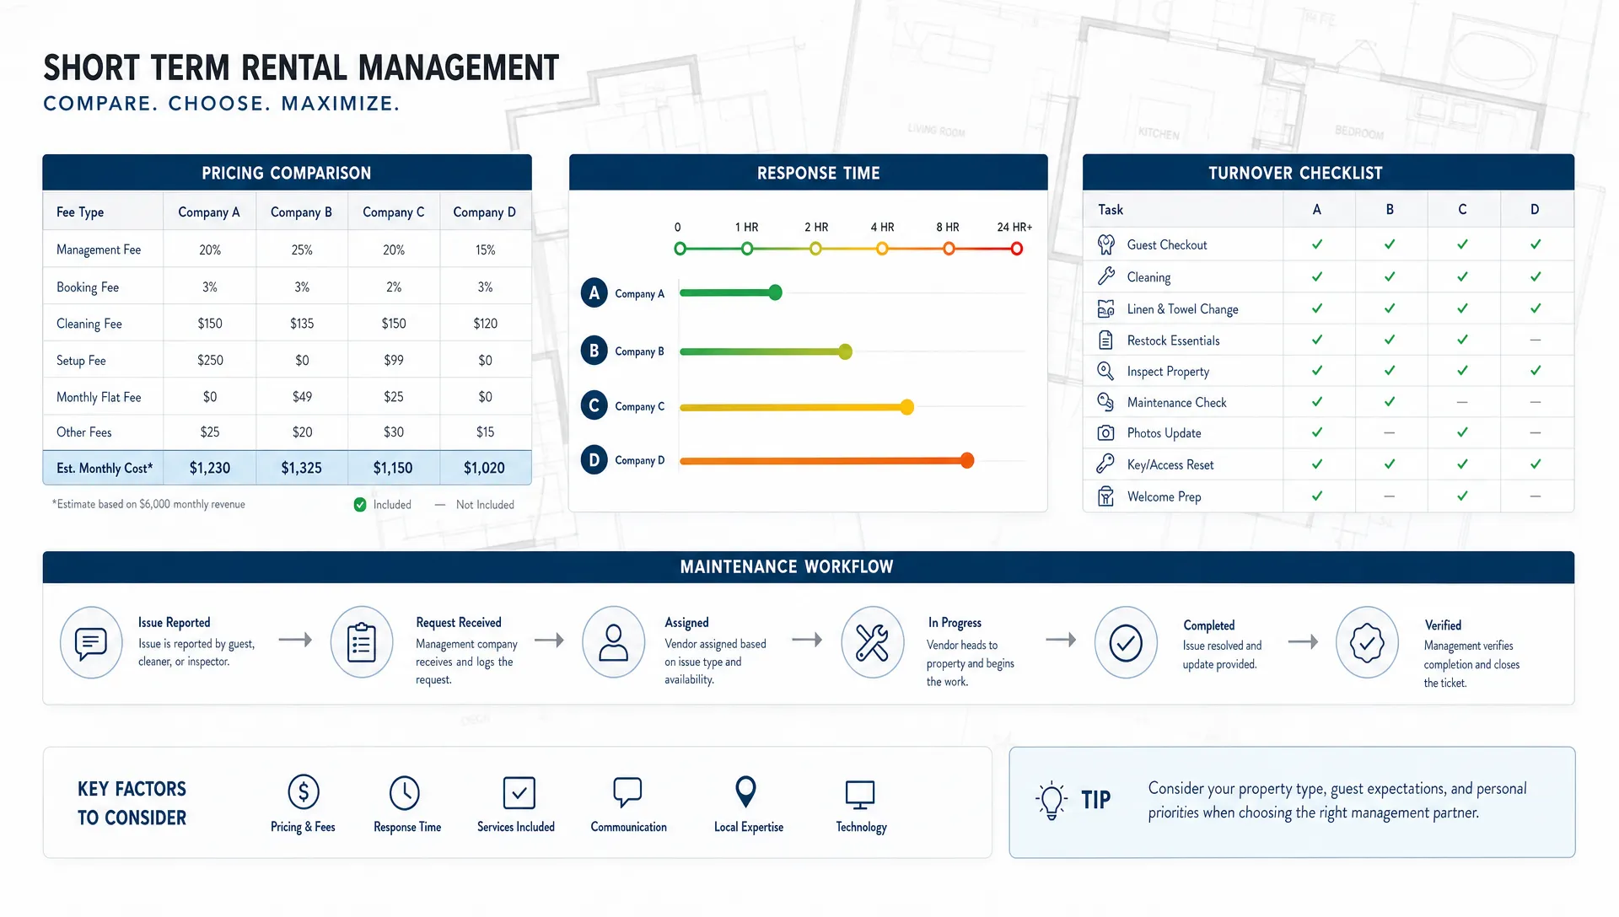Click the Company D letter badge
The image size is (1619, 917).
coord(594,460)
